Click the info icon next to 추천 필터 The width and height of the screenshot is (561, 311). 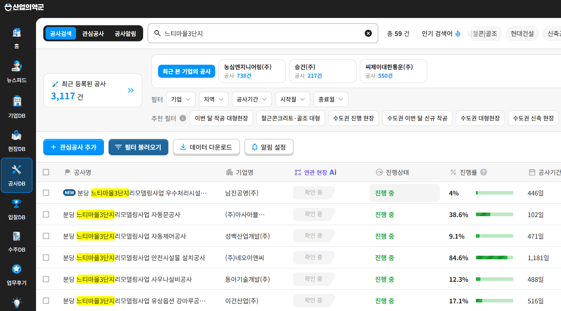pyautogui.click(x=183, y=118)
